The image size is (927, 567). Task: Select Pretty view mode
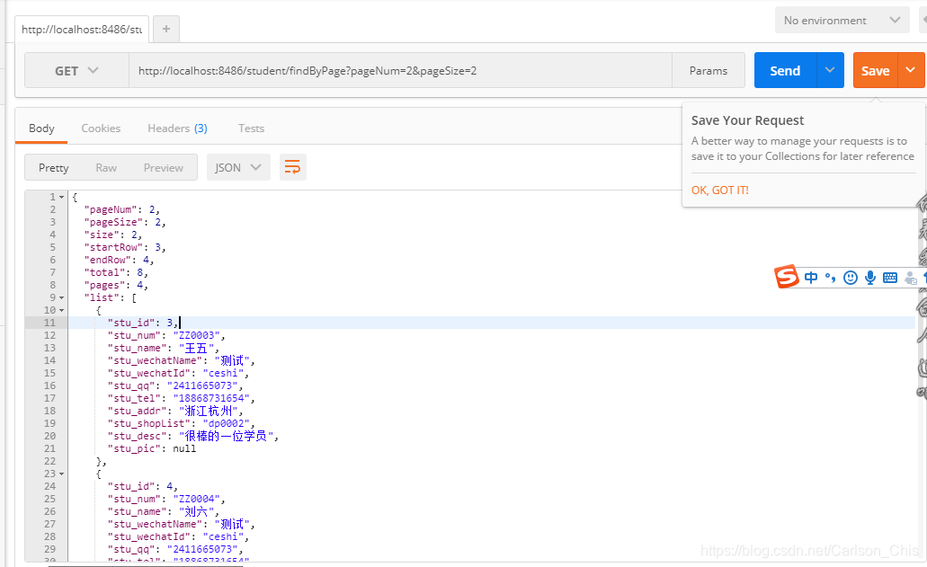tap(54, 168)
